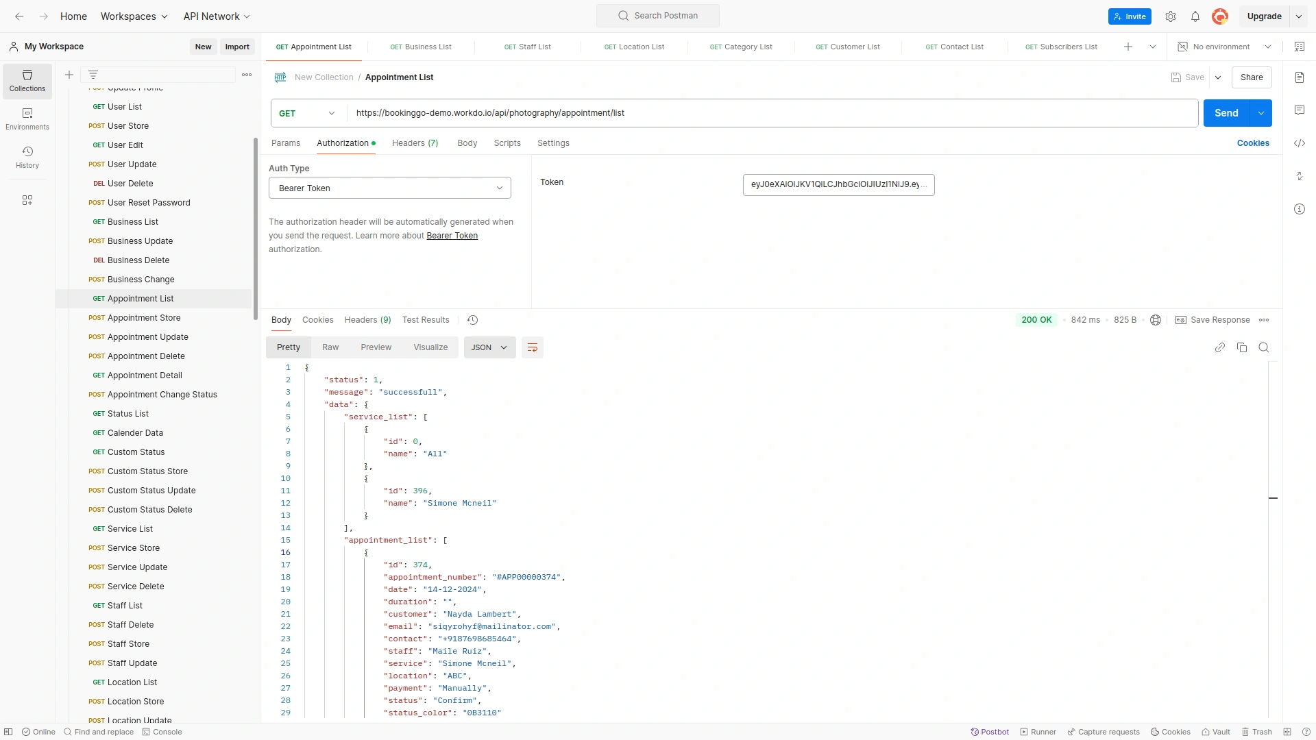Toggle line wrap in the response viewer
Image resolution: width=1316 pixels, height=740 pixels.
pyautogui.click(x=533, y=347)
